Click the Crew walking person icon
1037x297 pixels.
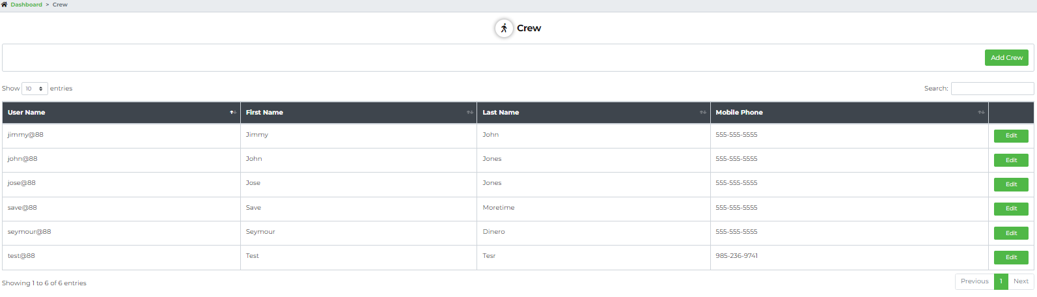(504, 28)
